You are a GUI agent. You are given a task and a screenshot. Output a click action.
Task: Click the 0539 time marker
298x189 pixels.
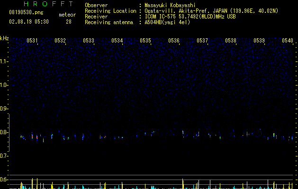[259, 40]
